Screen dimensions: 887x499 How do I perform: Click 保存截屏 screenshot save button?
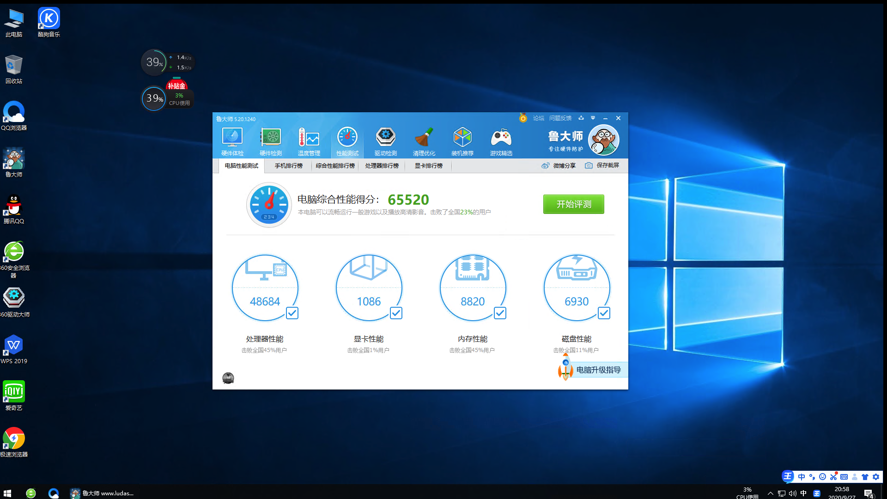click(x=602, y=165)
